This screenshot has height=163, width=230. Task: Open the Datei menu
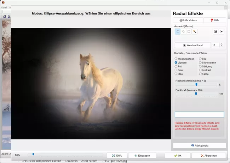[x=4, y=7]
